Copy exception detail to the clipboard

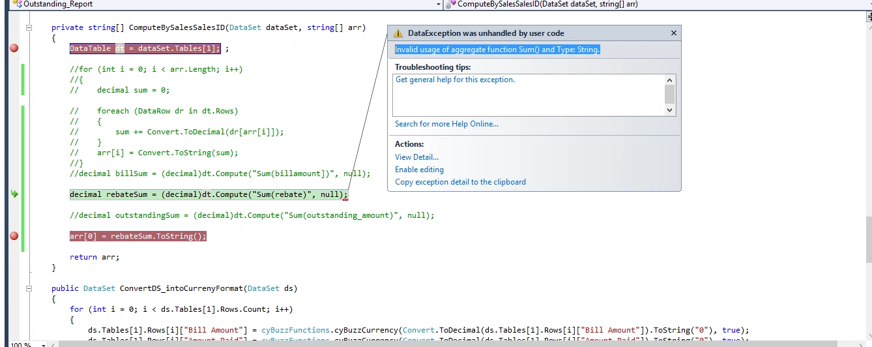460,182
